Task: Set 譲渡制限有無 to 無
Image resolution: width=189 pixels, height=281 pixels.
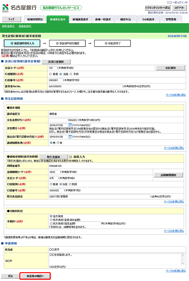Action: 51,143
